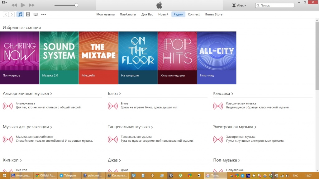319x179 pixels.
Task: Open the Windows Start button
Action: (x=4, y=175)
